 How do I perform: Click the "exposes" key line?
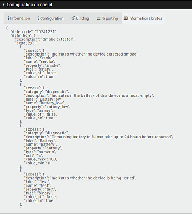click(26, 43)
